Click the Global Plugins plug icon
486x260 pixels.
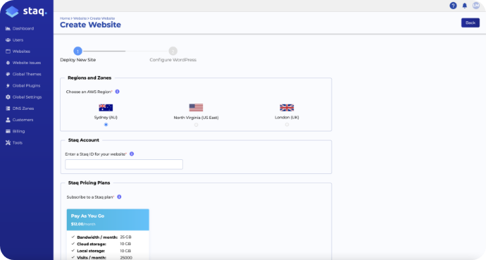[x=8, y=85]
